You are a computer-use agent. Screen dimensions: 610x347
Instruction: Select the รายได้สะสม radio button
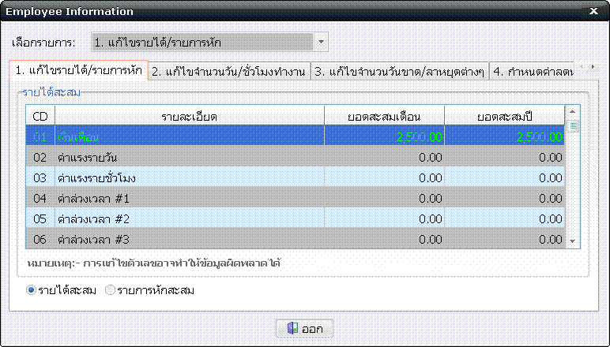32,290
